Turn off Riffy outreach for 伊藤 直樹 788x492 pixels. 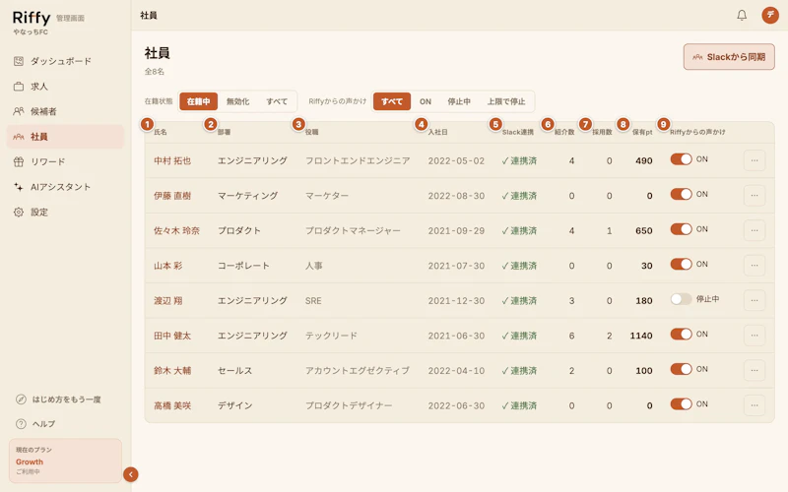coord(681,194)
